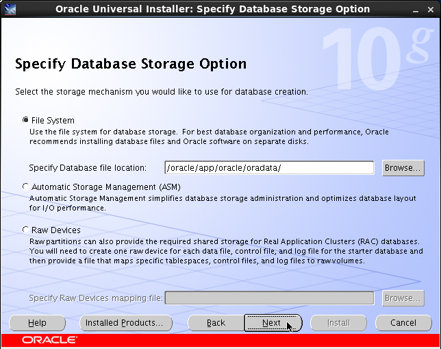The height and width of the screenshot is (349, 441).
Task: Select the Raw Devices radio button
Action: (25, 230)
